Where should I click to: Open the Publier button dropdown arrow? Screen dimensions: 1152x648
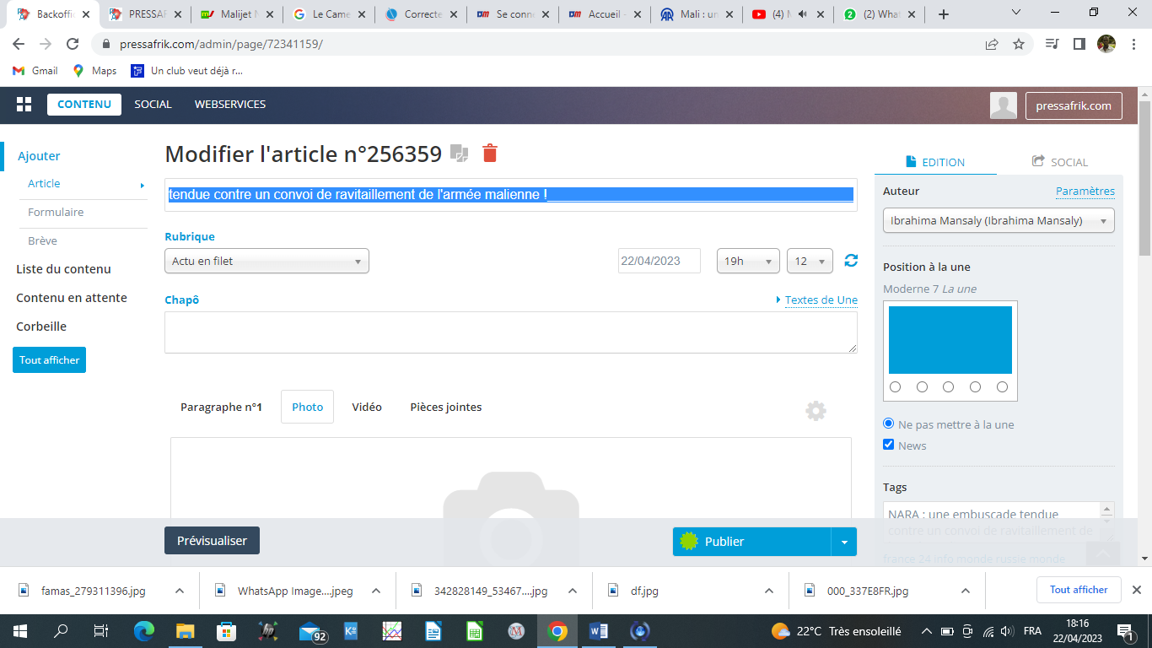[844, 542]
